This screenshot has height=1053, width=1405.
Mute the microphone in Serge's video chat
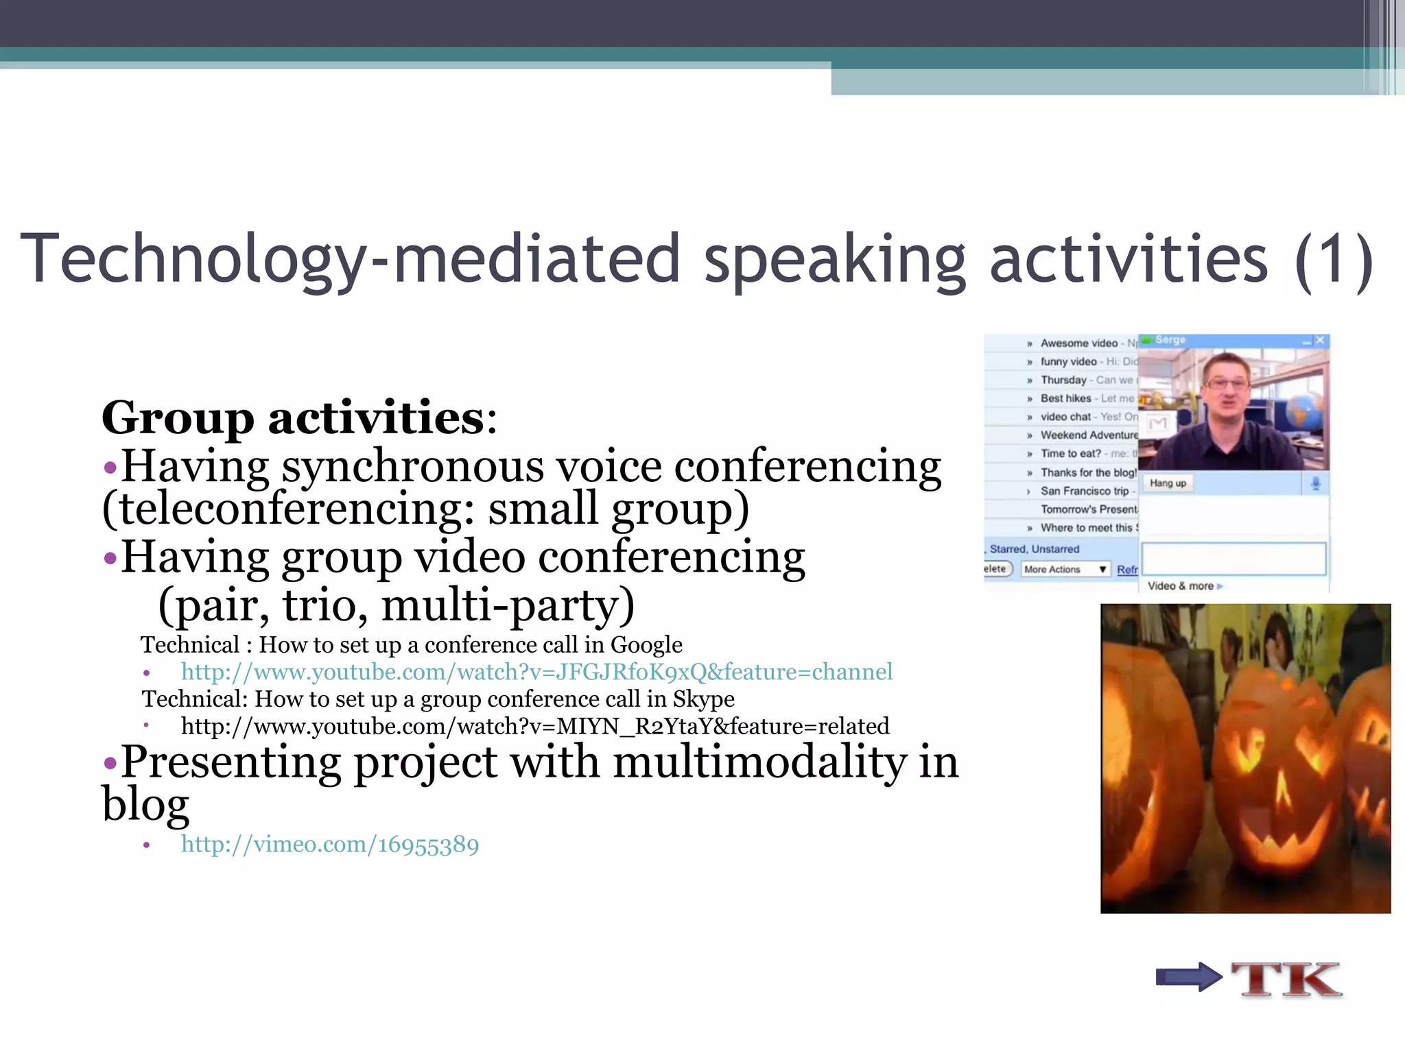(1315, 483)
